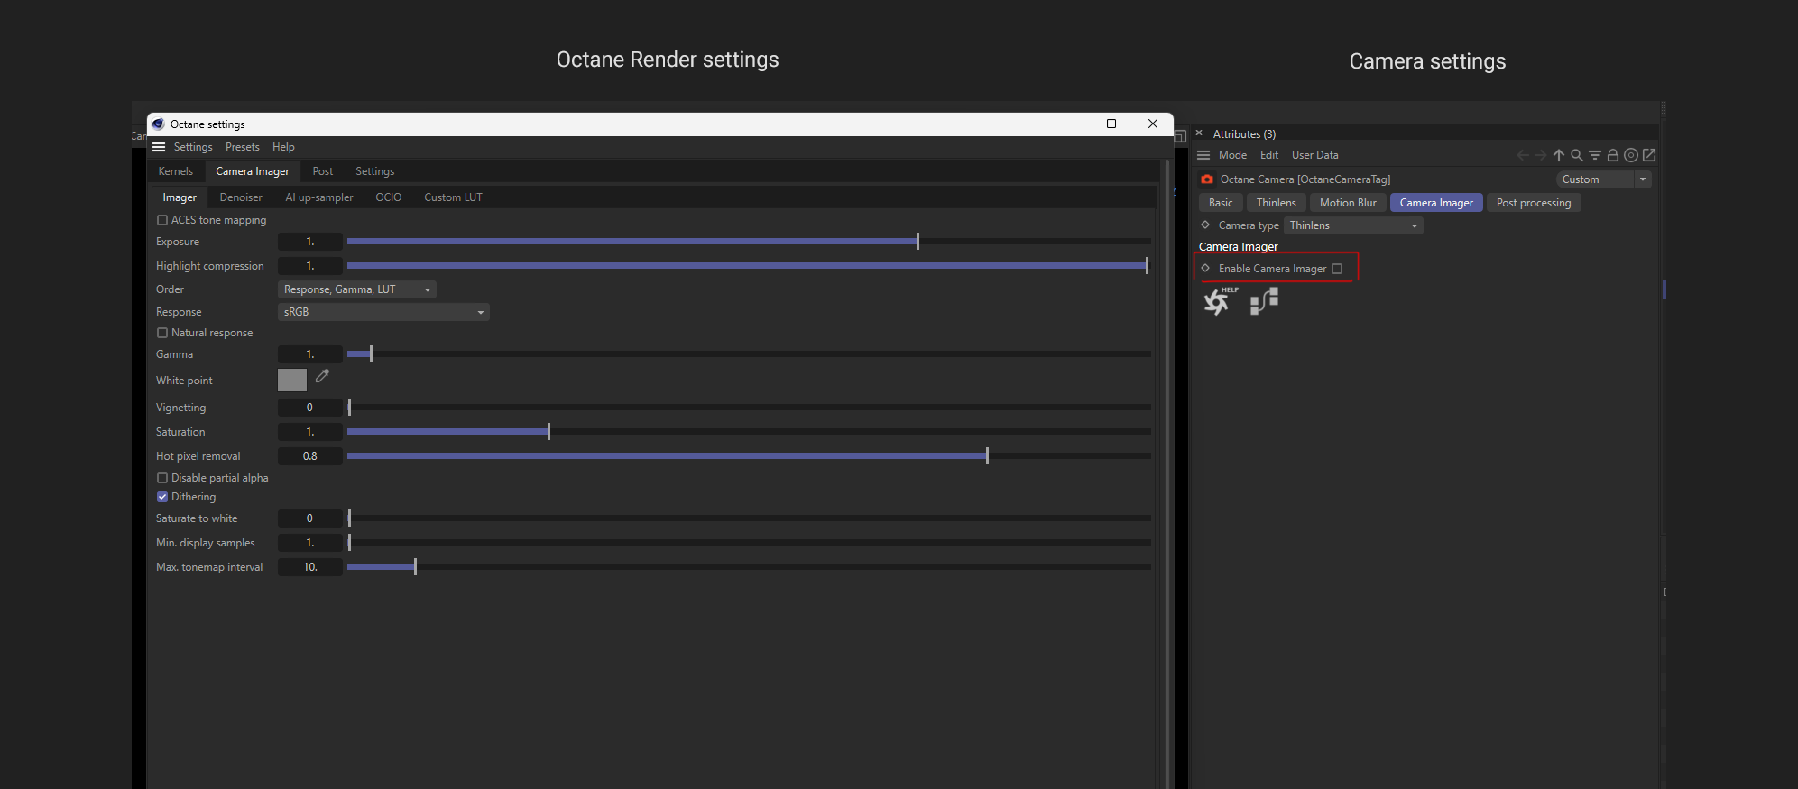Viewport: 1798px width, 789px height.
Task: Open the Help menu in Octane settings
Action: pyautogui.click(x=283, y=147)
